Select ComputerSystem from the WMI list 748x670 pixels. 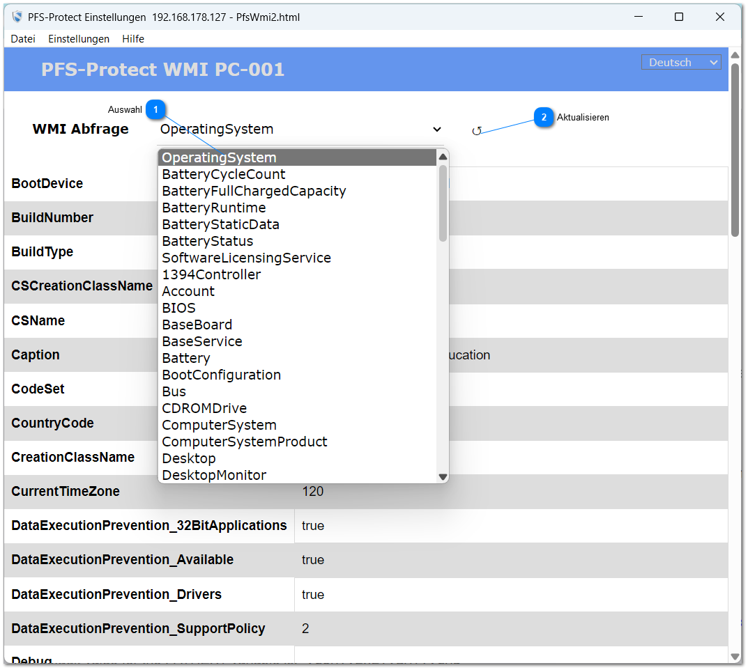point(219,425)
